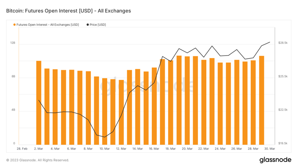Viewport: 298px width, 168px height.
Task: Click the orange Futures Open Interest legend dot
Action: tap(14, 25)
